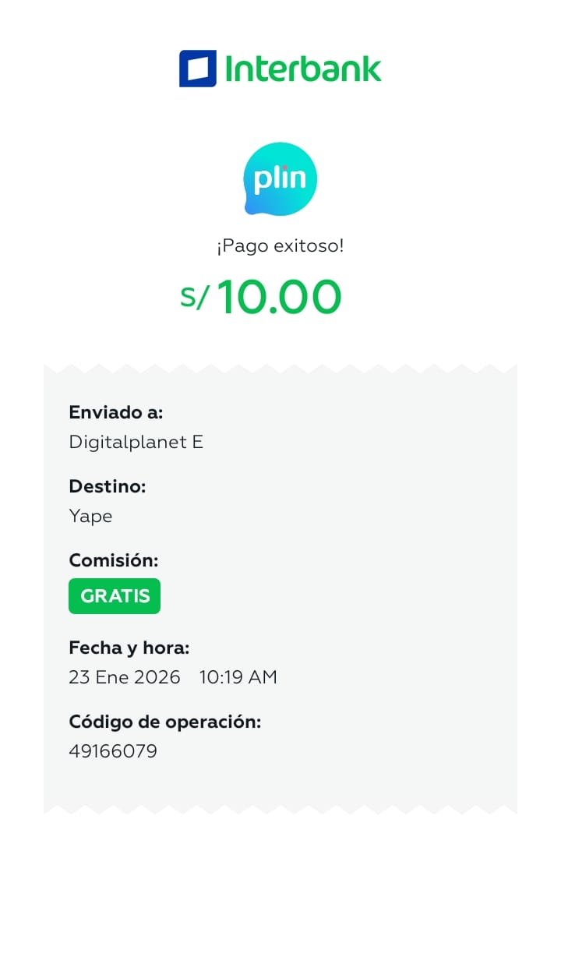
Task: Select recipient name Digitalplanet E
Action: click(x=136, y=442)
